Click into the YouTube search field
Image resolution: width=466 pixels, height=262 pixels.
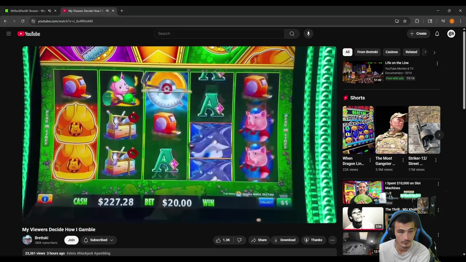tap(219, 34)
